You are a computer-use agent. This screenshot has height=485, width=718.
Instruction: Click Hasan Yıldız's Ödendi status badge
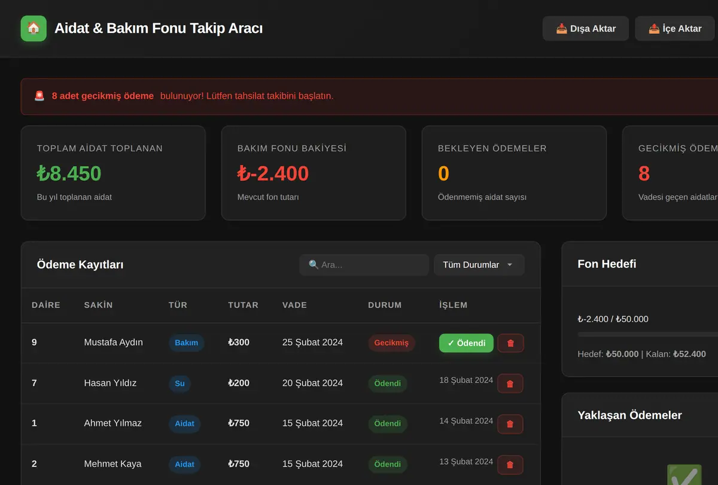click(387, 383)
